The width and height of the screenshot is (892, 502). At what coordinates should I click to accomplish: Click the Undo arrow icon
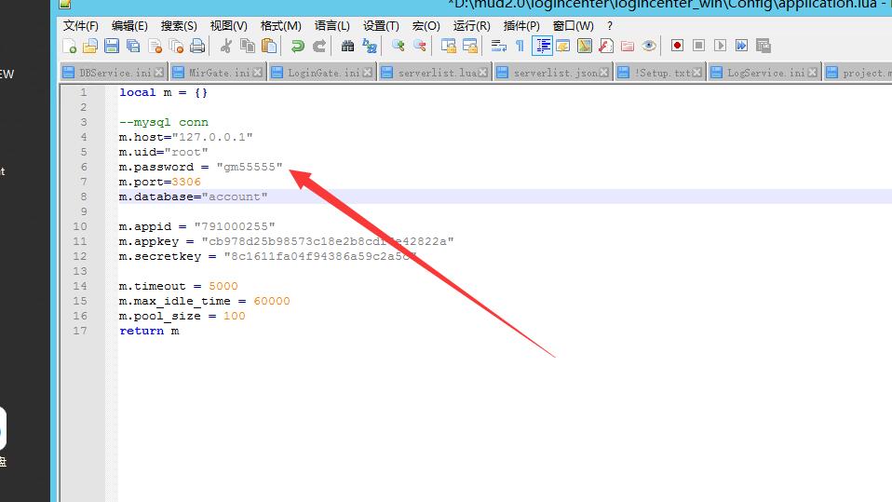297,46
